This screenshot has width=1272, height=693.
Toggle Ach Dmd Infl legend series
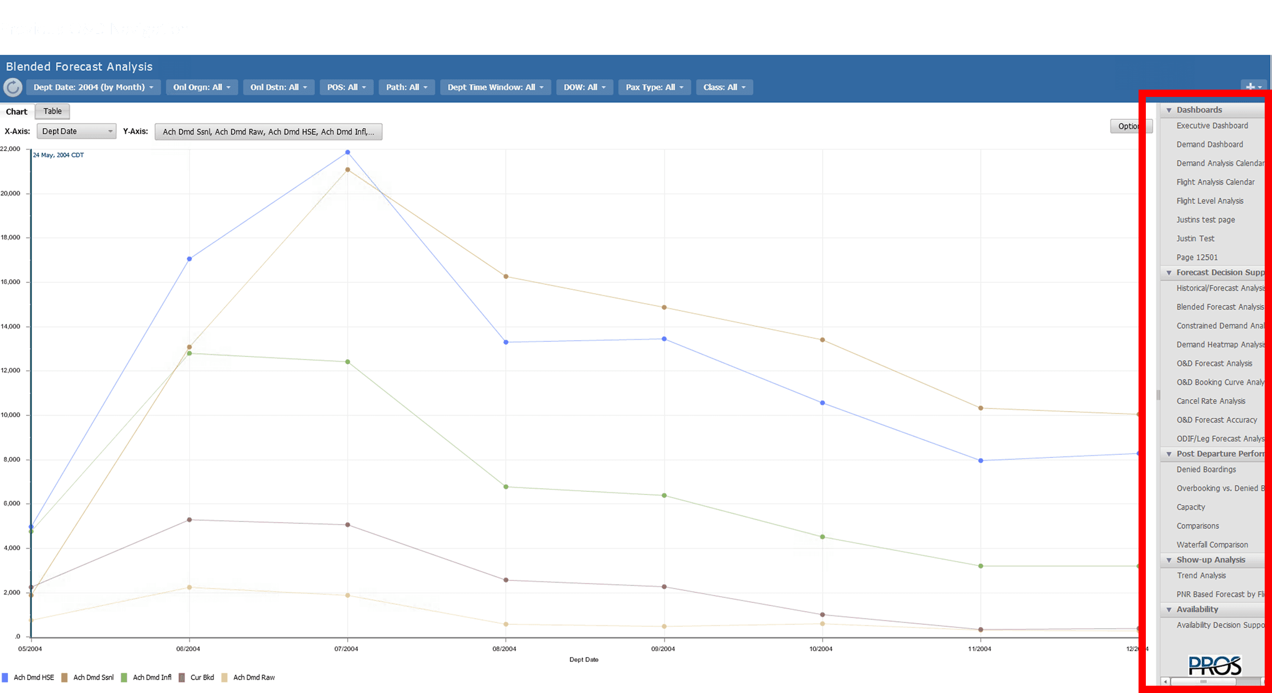[152, 677]
